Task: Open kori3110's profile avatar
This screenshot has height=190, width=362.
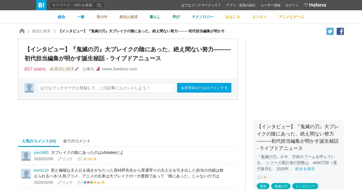Action: (26, 174)
